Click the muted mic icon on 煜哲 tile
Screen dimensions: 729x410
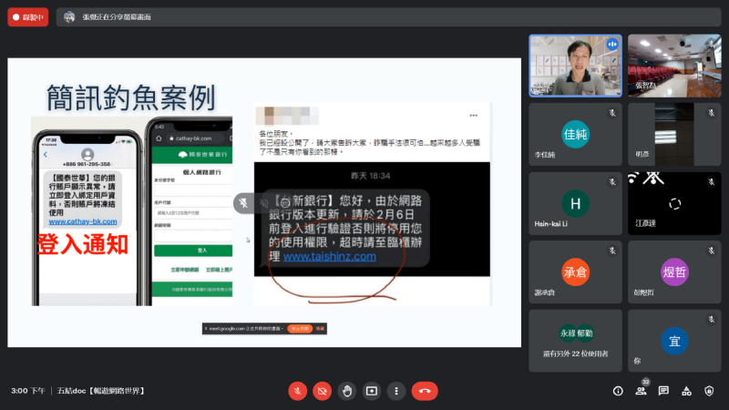712,251
